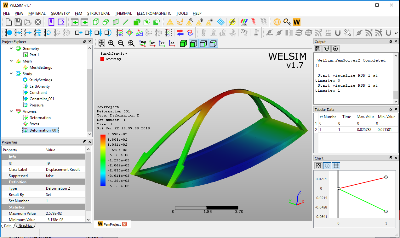
Task: Create a plate surface geometry
Action: [116, 22]
